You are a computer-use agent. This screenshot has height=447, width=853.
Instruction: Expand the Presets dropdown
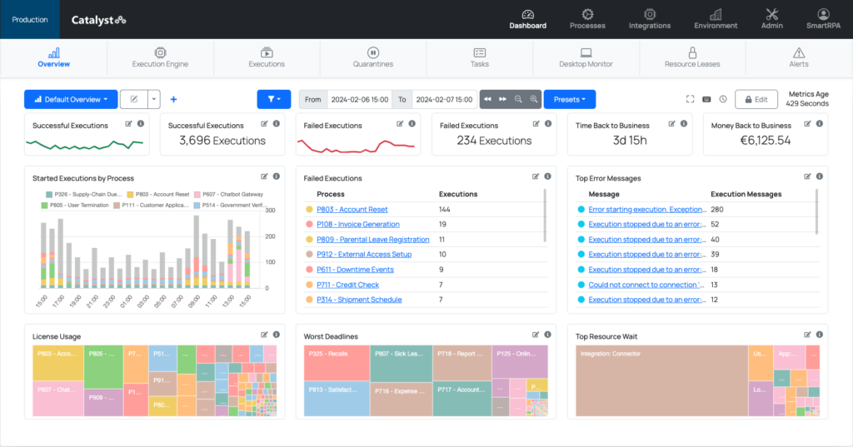coord(569,99)
